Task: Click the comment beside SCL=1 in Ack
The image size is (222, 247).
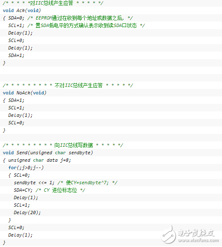Action: 86,25
